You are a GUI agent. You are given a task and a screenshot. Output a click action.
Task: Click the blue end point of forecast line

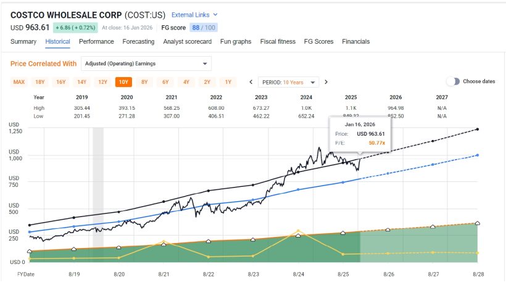(x=478, y=155)
